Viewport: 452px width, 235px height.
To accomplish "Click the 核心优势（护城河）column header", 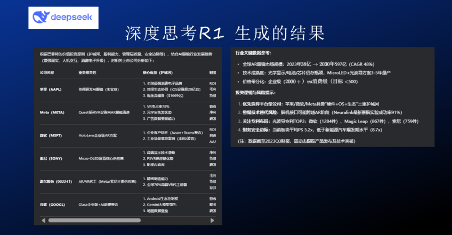I will (x=158, y=72).
